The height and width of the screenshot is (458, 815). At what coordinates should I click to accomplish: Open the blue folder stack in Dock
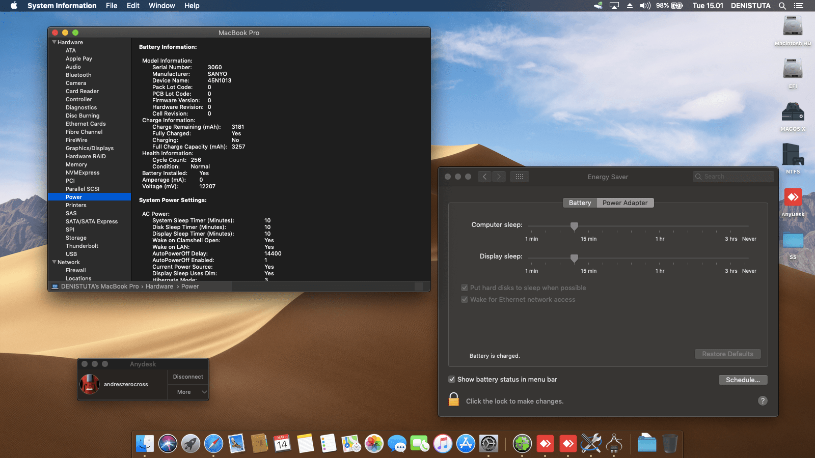[x=647, y=444]
